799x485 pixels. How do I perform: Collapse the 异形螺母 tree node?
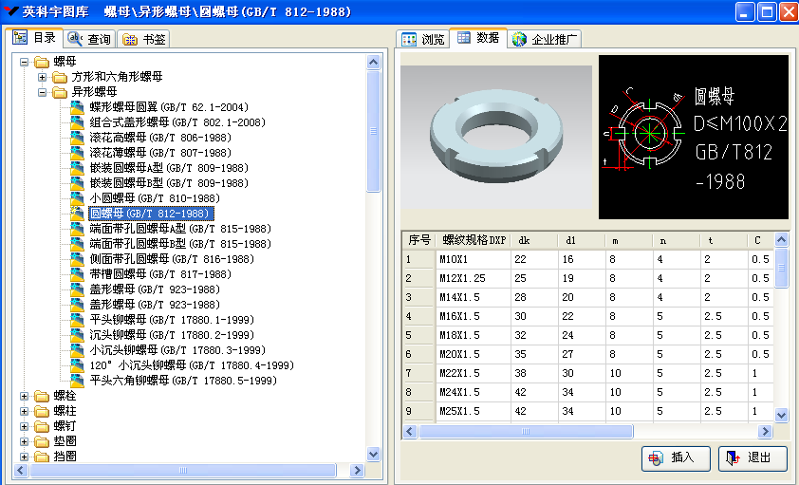(42, 92)
